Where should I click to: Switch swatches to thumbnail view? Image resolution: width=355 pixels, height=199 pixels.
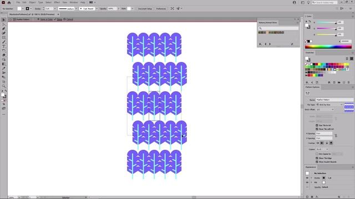(352, 59)
